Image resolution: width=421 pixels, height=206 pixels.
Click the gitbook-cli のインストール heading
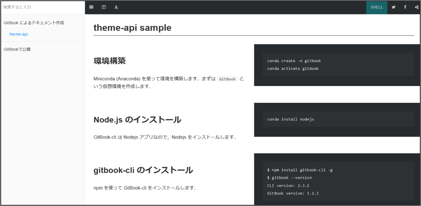pyautogui.click(x=143, y=170)
